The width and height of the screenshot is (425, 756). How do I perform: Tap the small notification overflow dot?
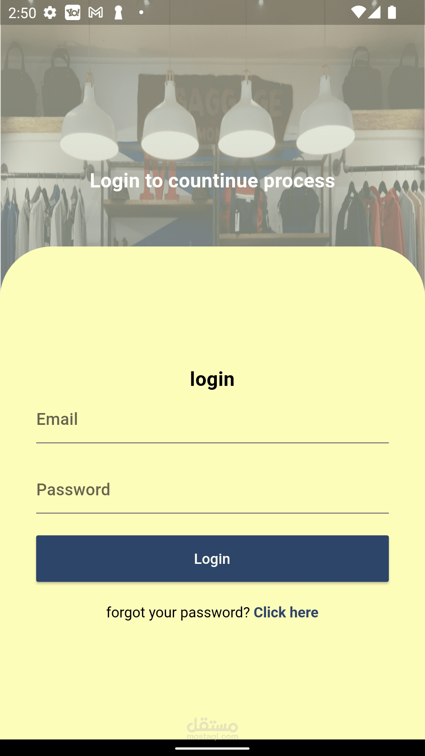[141, 13]
